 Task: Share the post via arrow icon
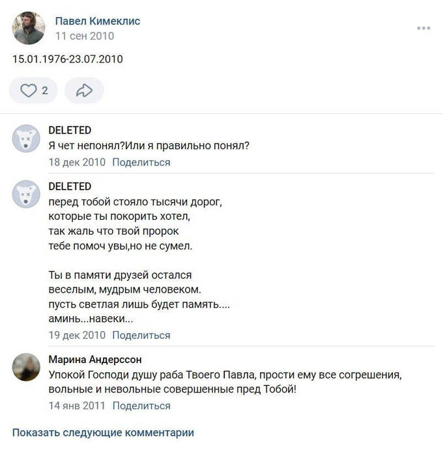pyautogui.click(x=84, y=91)
